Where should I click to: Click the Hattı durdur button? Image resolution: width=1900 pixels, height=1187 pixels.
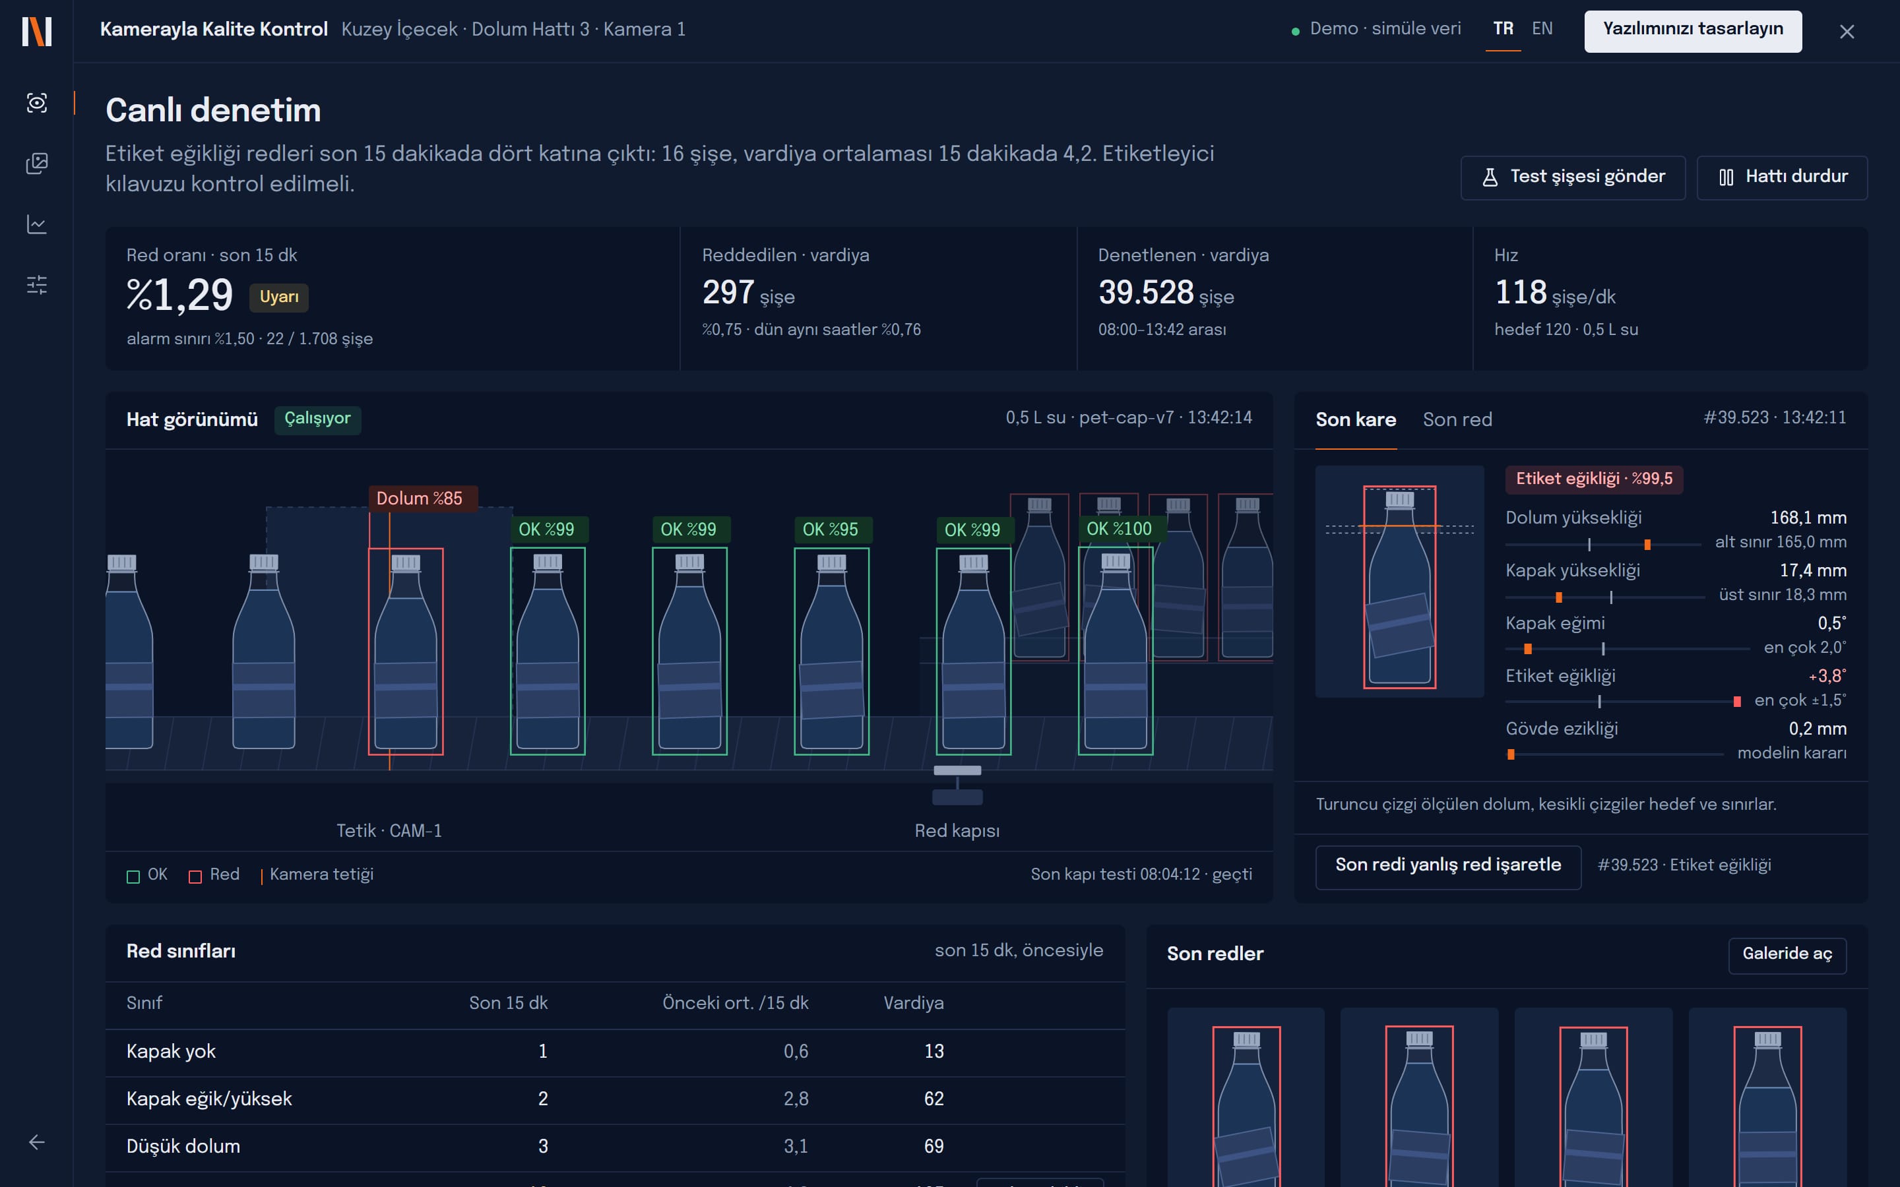[x=1782, y=177]
